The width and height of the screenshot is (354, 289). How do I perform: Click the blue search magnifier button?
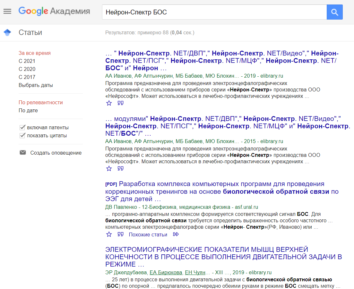pos(335,12)
